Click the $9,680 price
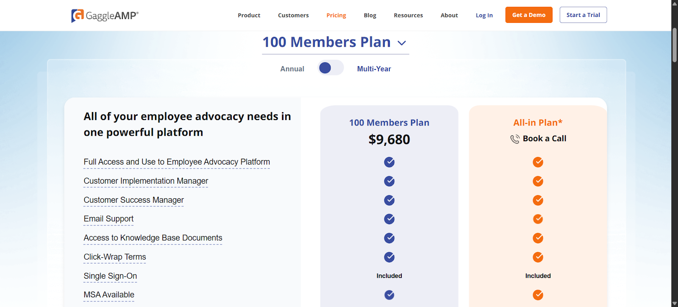Viewport: 678px width, 307px height. point(389,140)
